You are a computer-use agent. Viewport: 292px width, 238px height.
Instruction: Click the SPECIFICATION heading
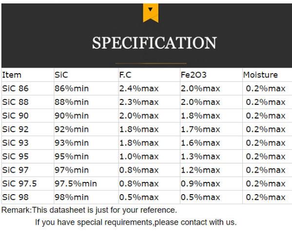(x=155, y=43)
